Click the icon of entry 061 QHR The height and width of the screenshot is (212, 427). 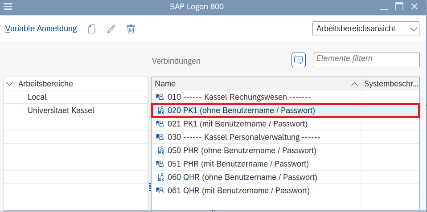(160, 191)
